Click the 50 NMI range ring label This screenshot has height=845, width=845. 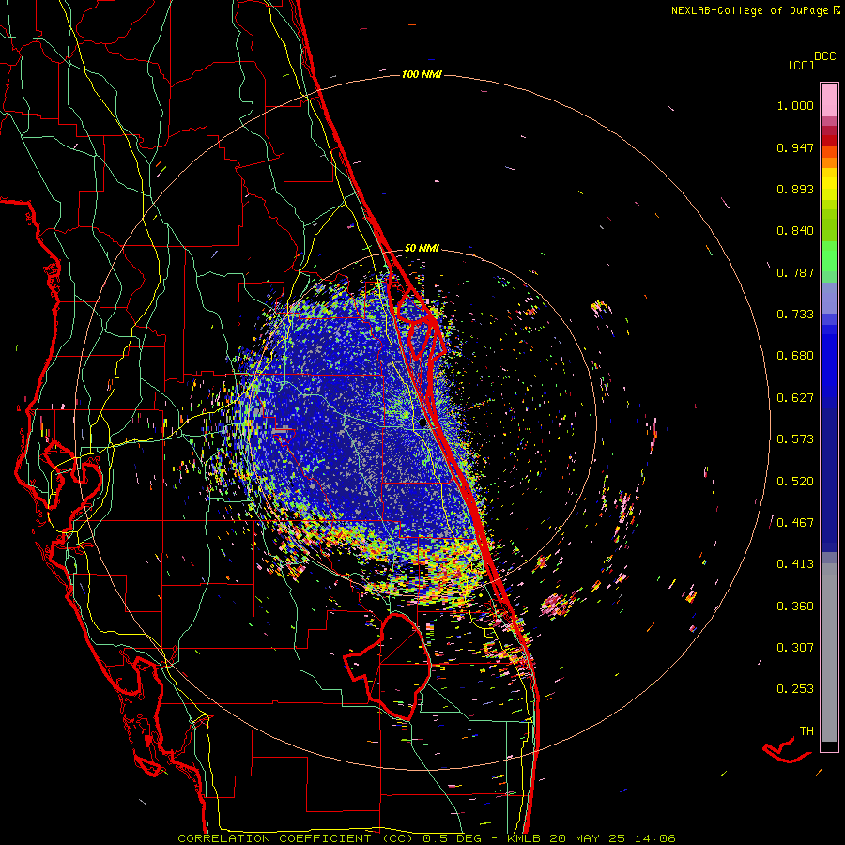[422, 249]
